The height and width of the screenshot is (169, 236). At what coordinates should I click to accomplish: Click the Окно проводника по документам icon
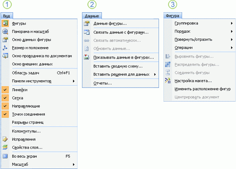point(5,56)
